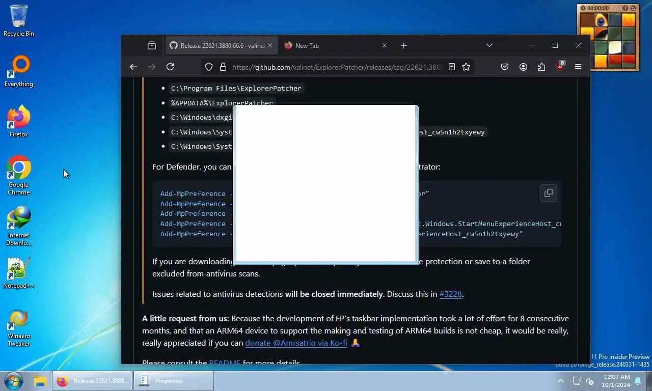The image size is (652, 391).
Task: Click the white puzzle tile
Action: tap(615, 48)
